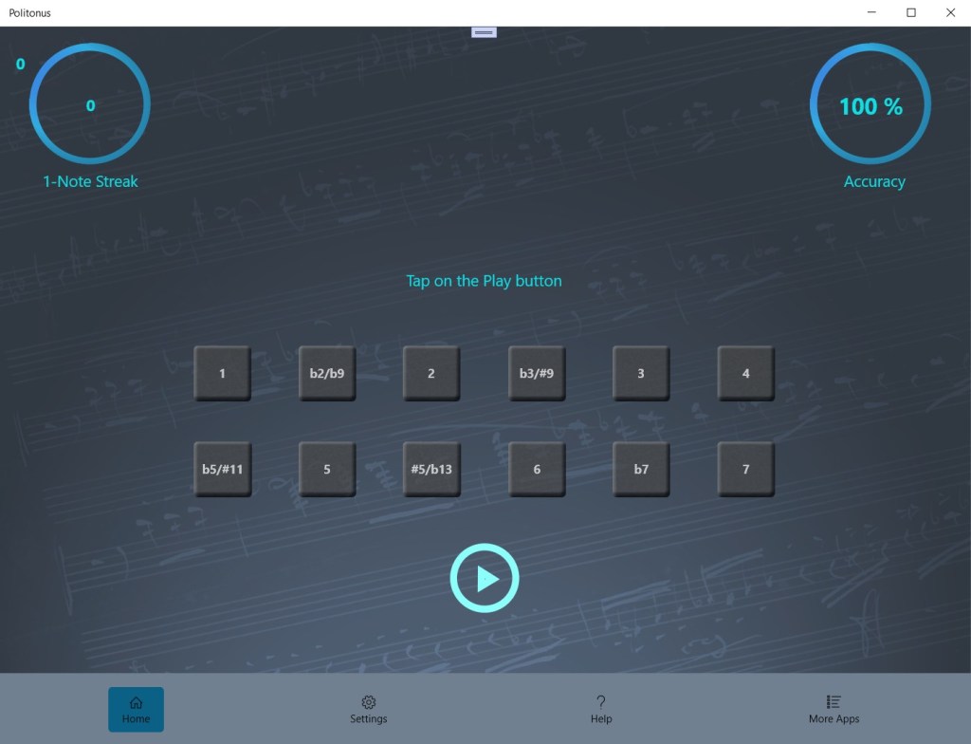Viewport: 971px width, 744px height.
Task: Open the Settings gear icon
Action: [369, 703]
